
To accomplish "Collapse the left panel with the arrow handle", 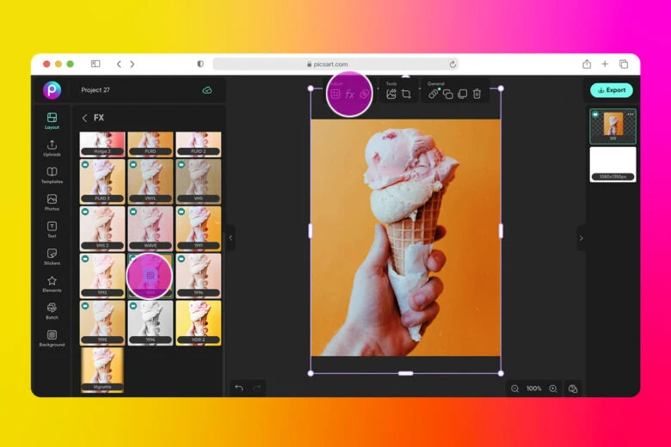I will (x=231, y=237).
